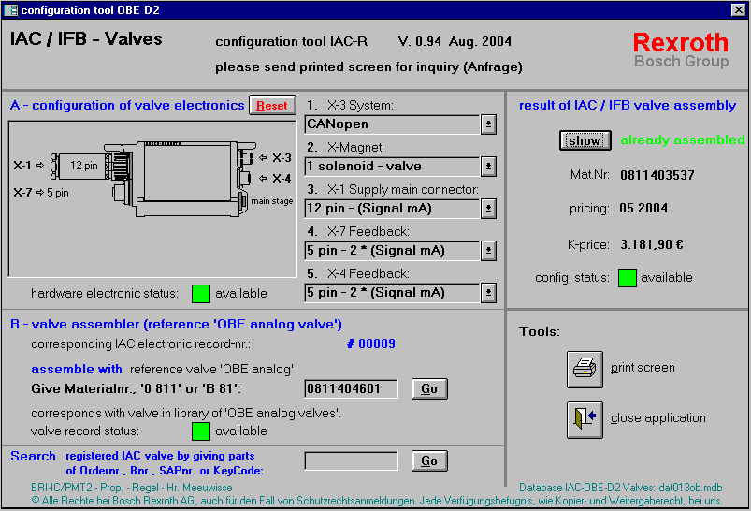The image size is (751, 511).
Task: Click the 'BRI-IC/PMT2 - Prop. - Regel' footer text
Action: coord(132,488)
